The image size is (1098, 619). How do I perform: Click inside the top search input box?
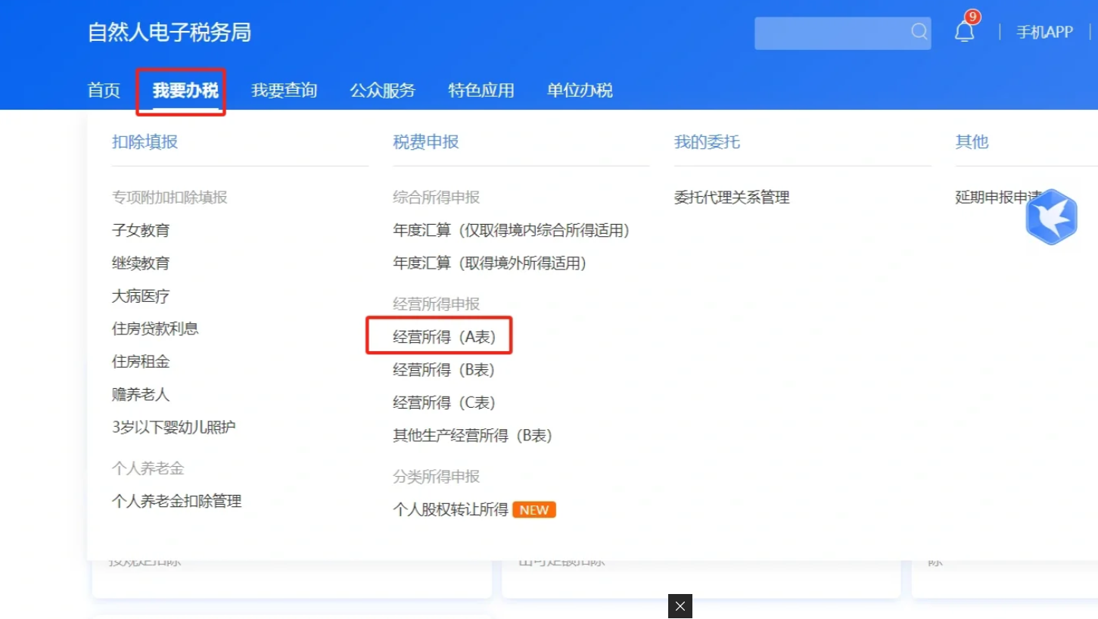click(x=832, y=32)
